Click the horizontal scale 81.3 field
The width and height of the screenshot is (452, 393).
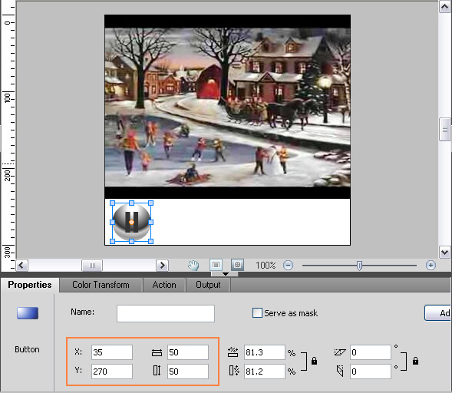tap(264, 352)
